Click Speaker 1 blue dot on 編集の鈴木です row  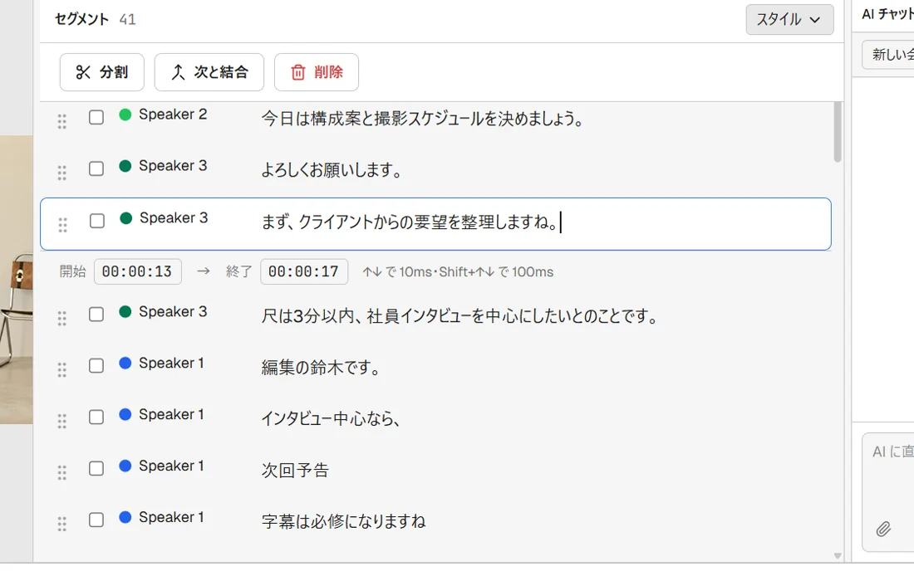(125, 364)
